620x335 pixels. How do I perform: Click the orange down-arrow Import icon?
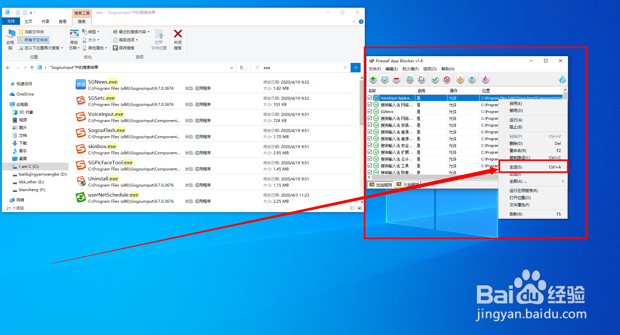click(460, 79)
